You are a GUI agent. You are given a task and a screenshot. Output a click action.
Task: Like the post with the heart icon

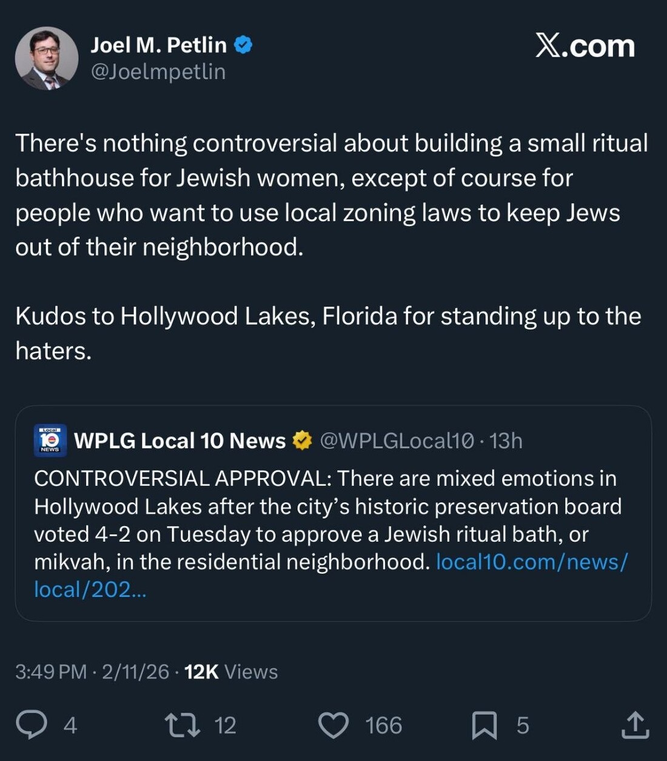point(333,725)
